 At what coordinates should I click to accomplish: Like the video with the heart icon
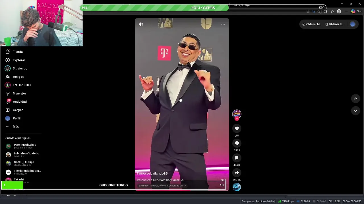tap(237, 128)
